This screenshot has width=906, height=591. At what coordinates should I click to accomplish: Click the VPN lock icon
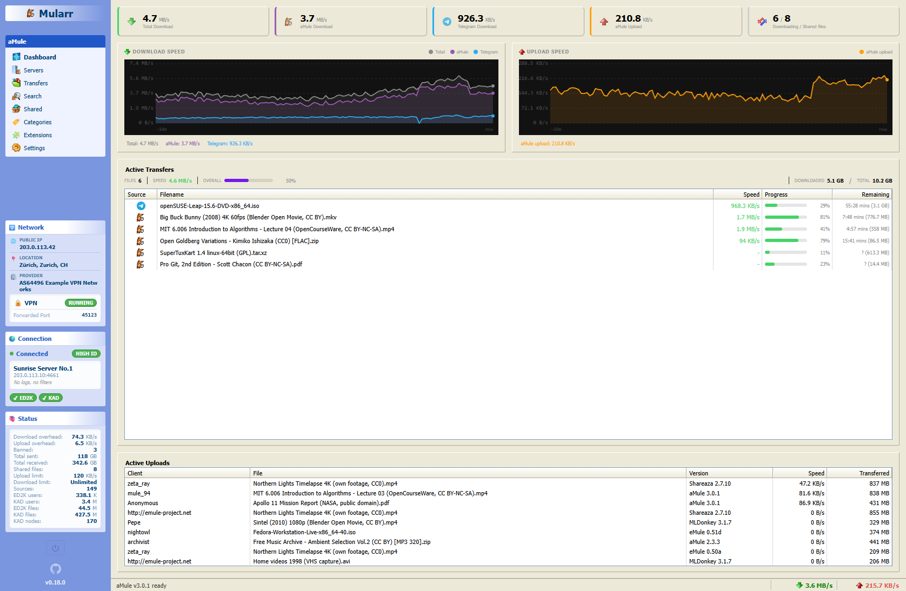[18, 303]
